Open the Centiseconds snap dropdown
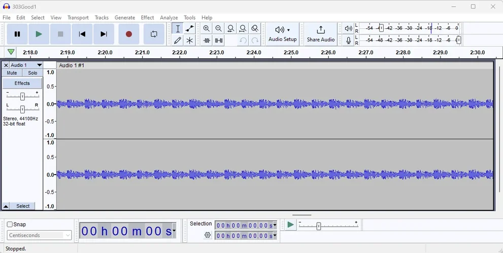The height and width of the screenshot is (253, 503). (x=39, y=235)
